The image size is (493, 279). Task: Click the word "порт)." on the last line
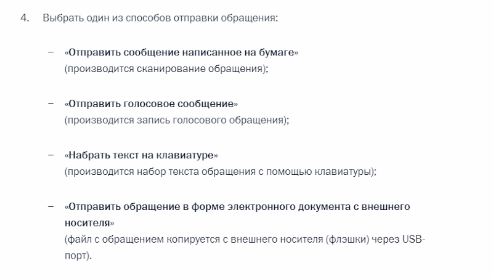pos(78,256)
